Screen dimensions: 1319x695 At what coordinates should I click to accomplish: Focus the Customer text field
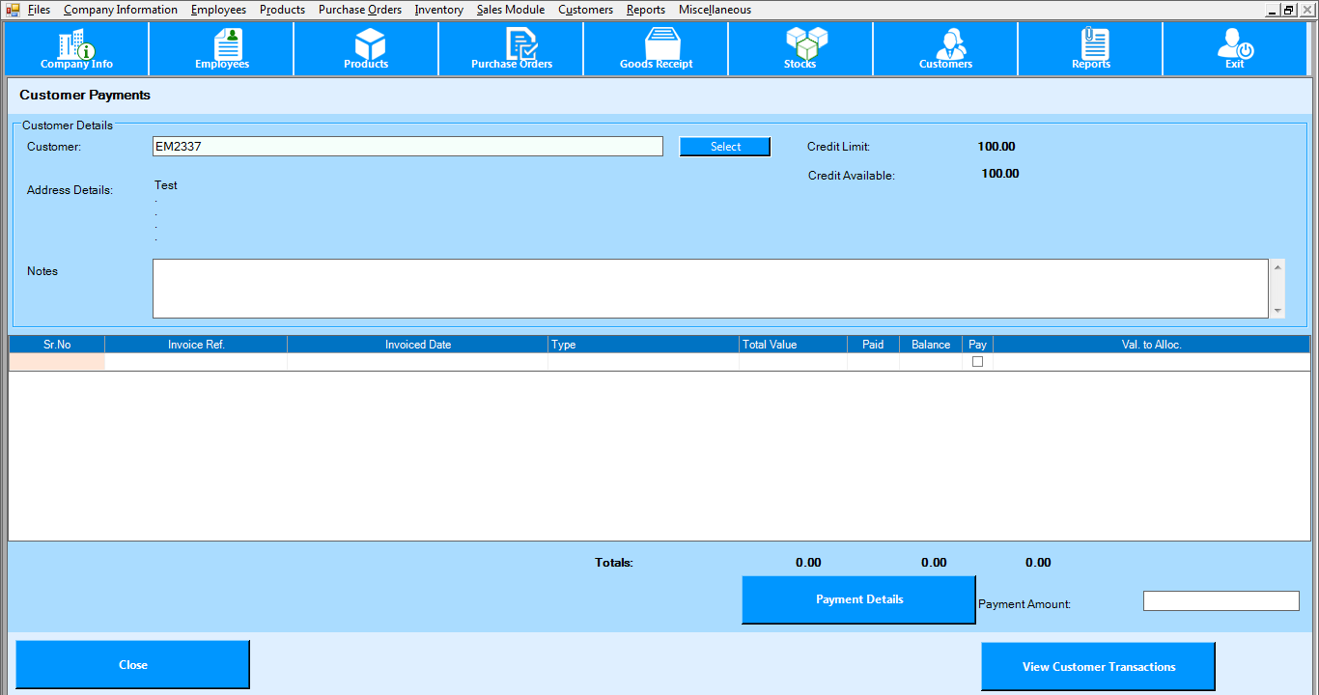[407, 147]
